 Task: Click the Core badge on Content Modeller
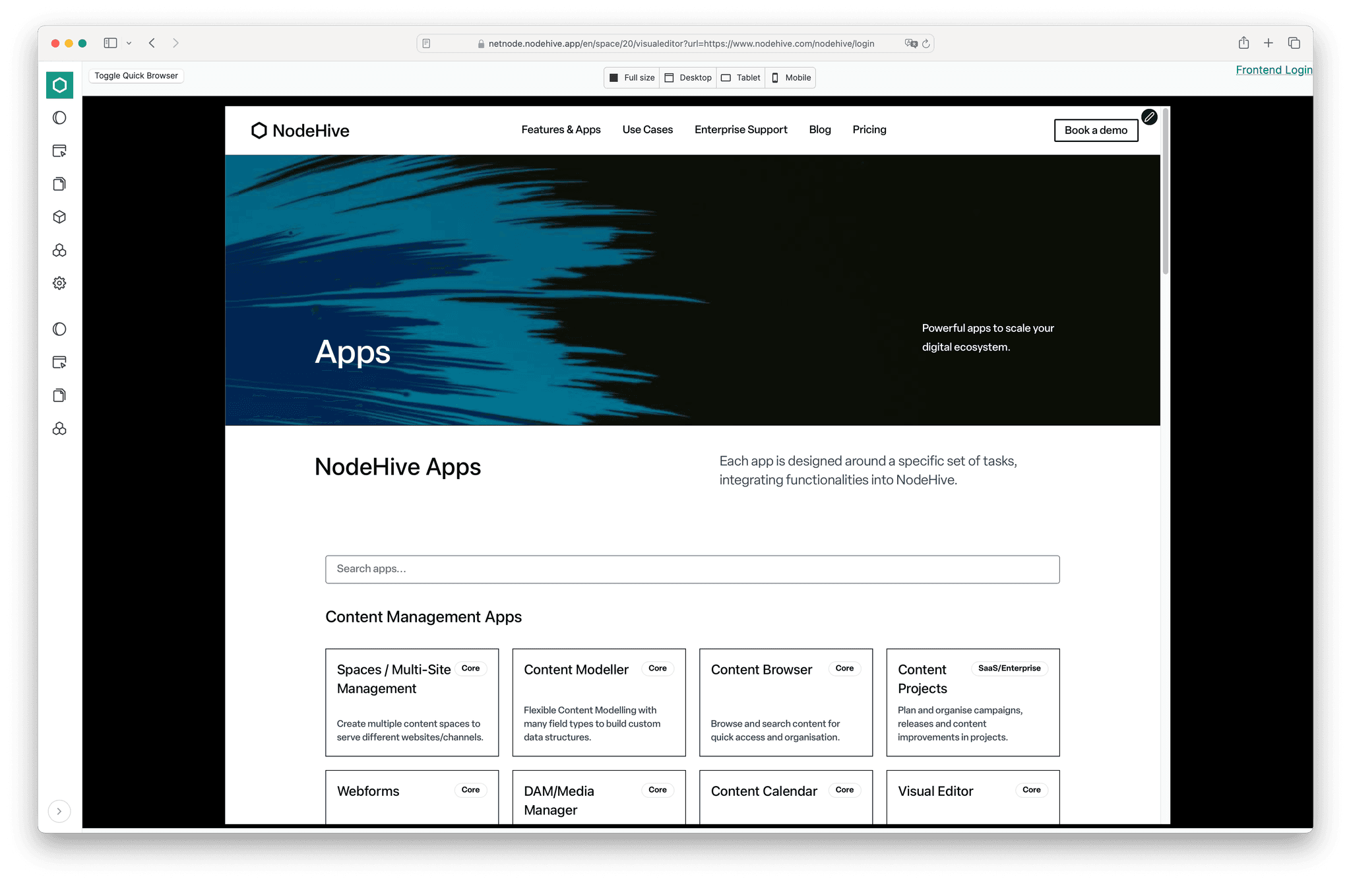[658, 669]
